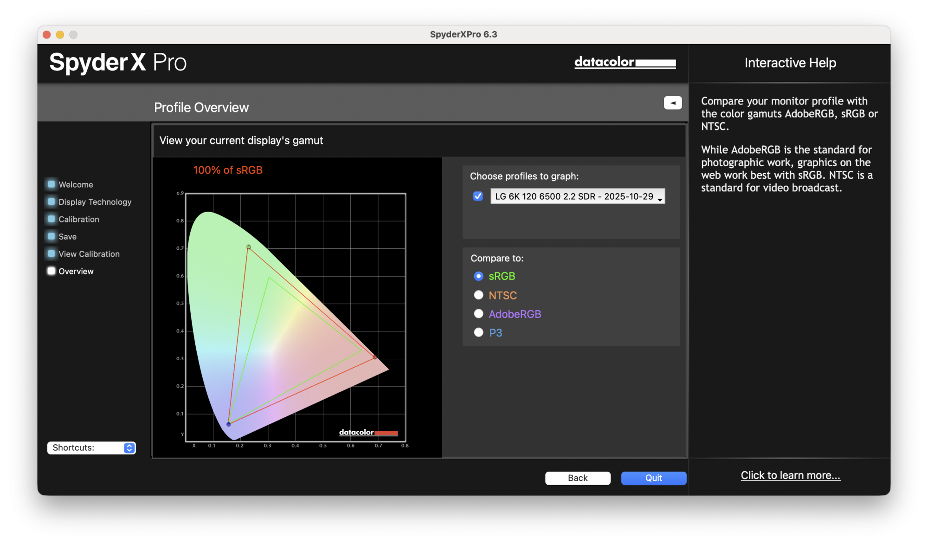928x545 pixels.
Task: Click the Calibration step indicator icon
Action: pos(51,219)
